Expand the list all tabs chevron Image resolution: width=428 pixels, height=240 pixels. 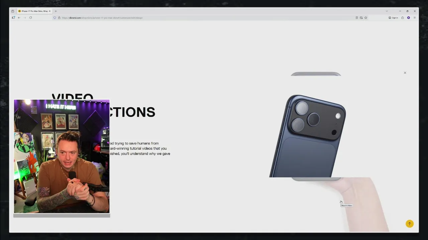(x=387, y=11)
